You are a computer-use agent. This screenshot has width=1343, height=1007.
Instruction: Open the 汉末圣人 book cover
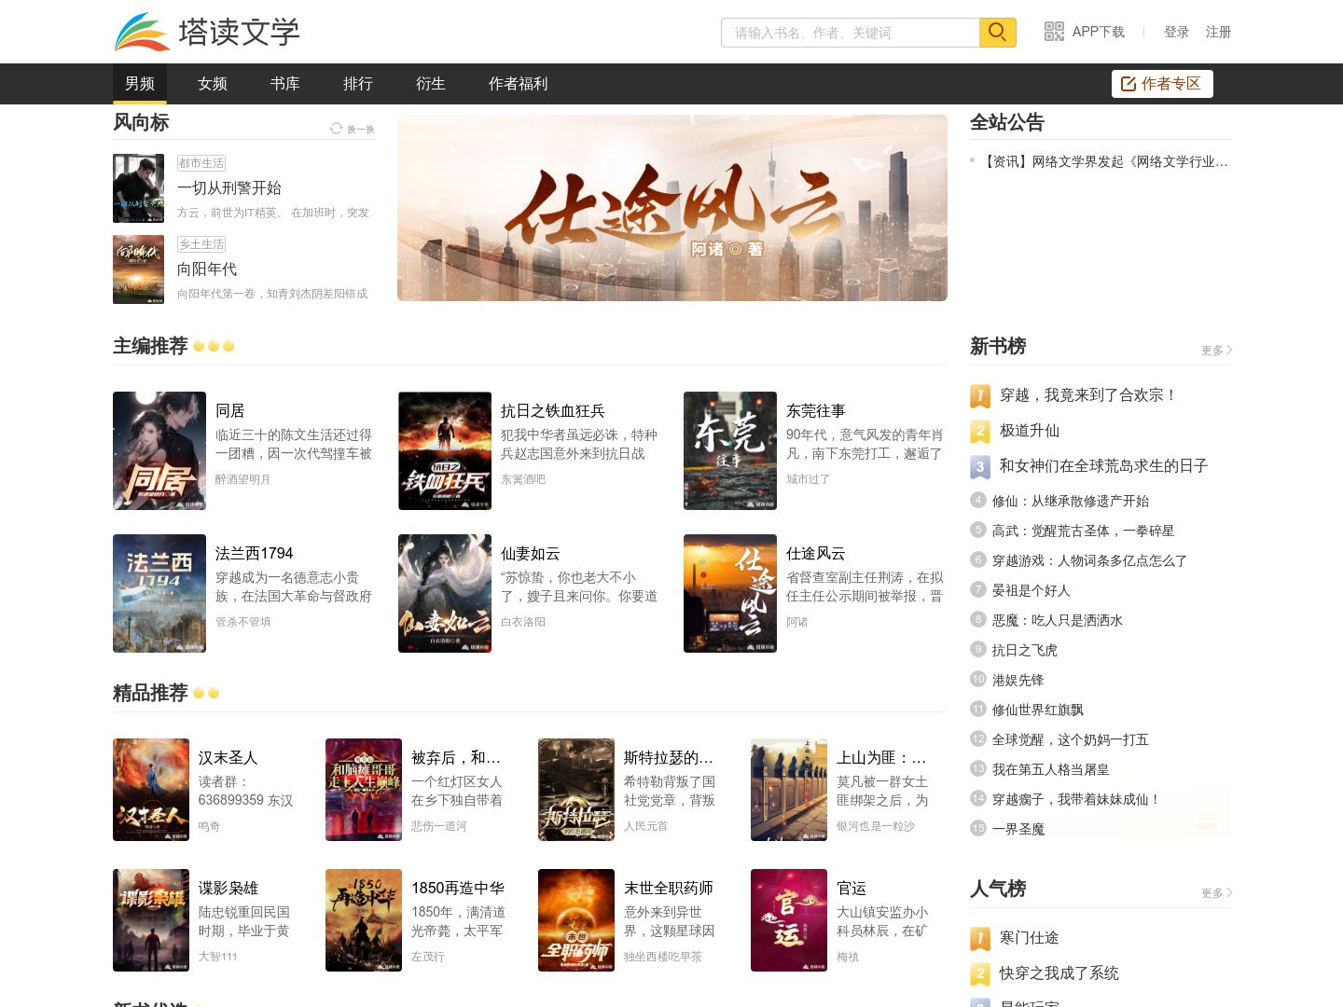(151, 790)
